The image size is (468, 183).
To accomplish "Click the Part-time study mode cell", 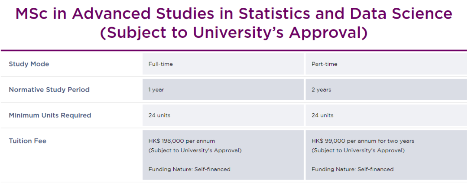I will [324, 64].
